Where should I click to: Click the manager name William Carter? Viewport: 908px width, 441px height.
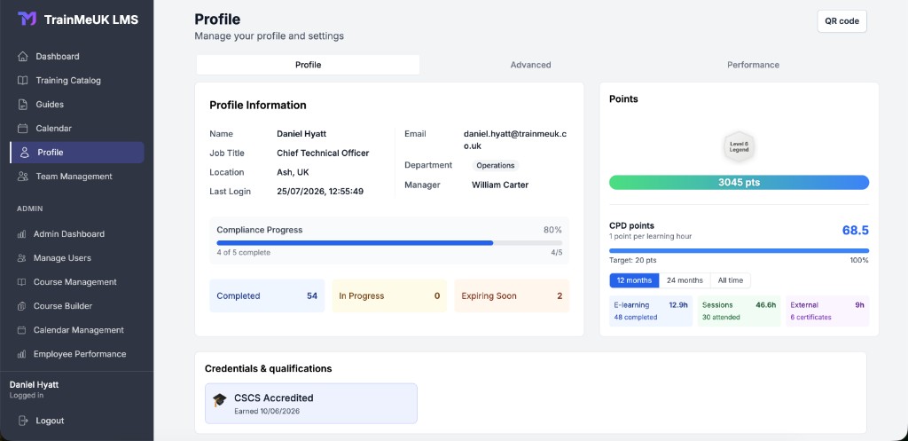point(500,185)
